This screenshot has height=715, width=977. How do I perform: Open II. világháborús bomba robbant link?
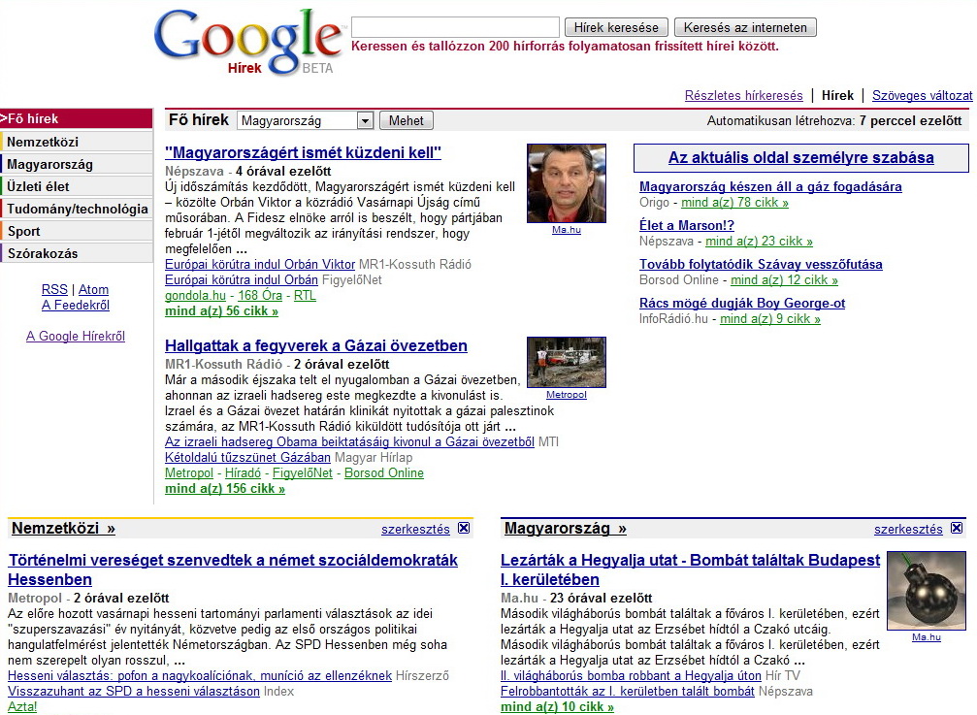pos(632,676)
